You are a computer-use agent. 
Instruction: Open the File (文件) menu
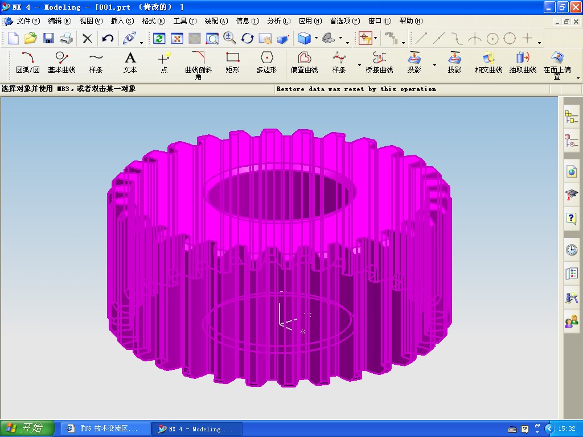point(28,21)
